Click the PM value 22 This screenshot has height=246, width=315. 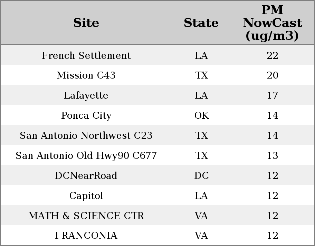[x=272, y=55]
